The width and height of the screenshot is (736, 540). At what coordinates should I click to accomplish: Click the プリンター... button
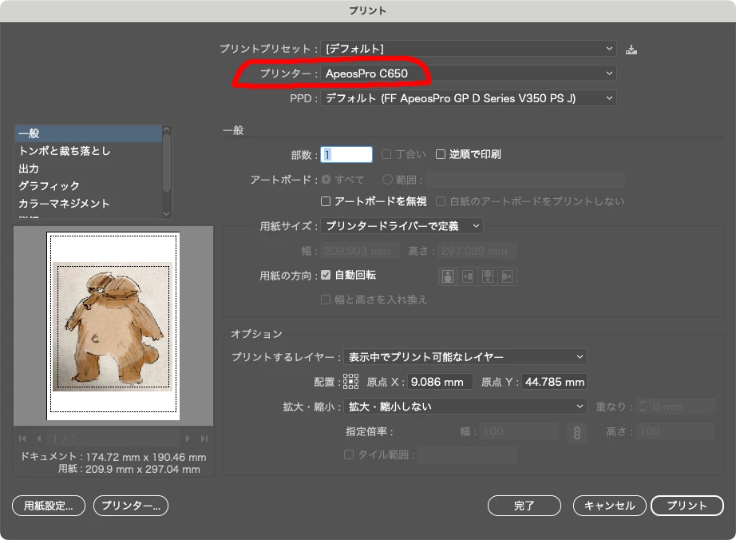click(131, 506)
